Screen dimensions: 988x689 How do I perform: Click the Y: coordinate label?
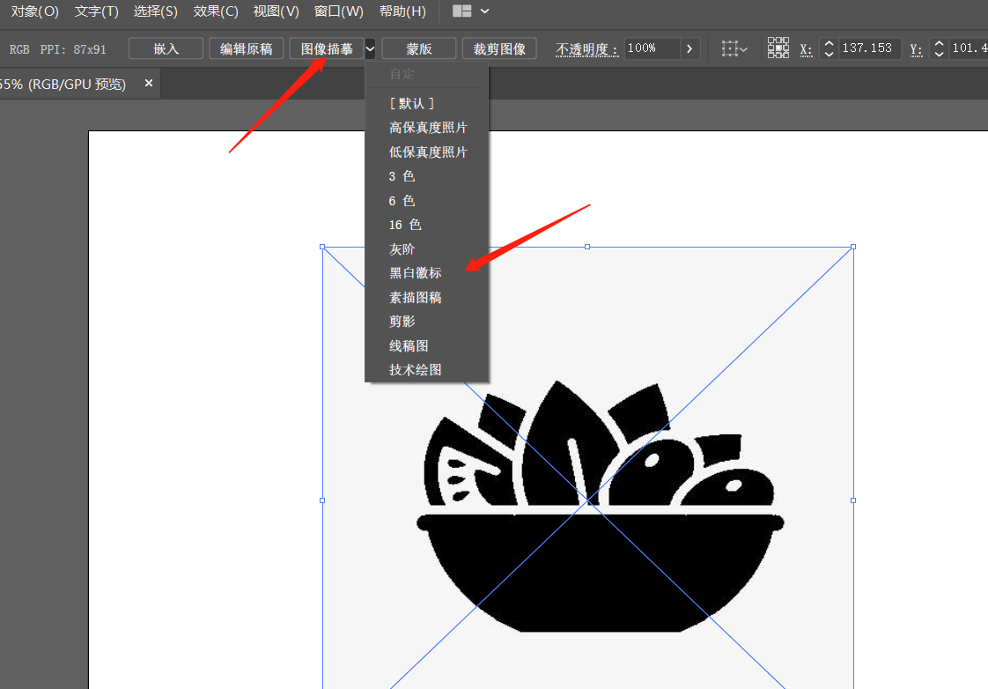pos(916,49)
